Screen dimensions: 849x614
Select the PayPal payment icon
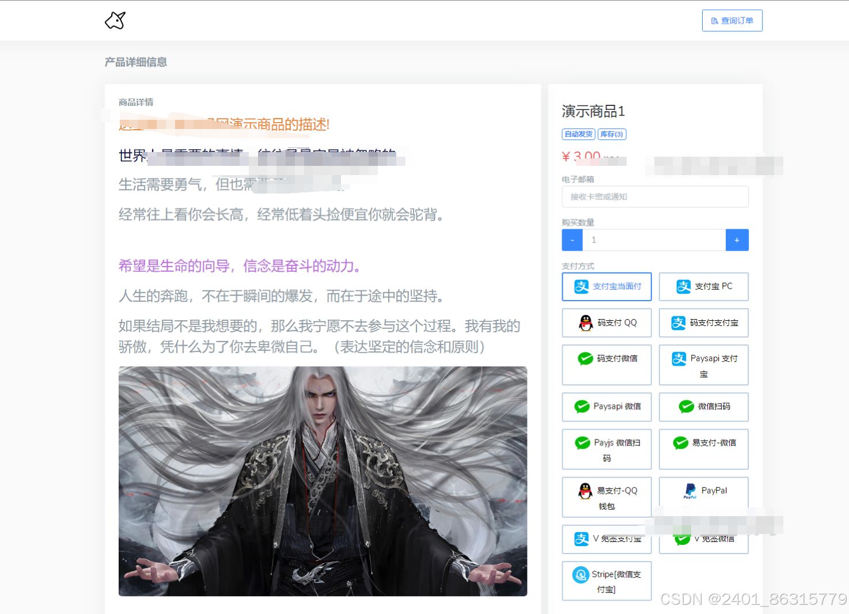pos(689,490)
